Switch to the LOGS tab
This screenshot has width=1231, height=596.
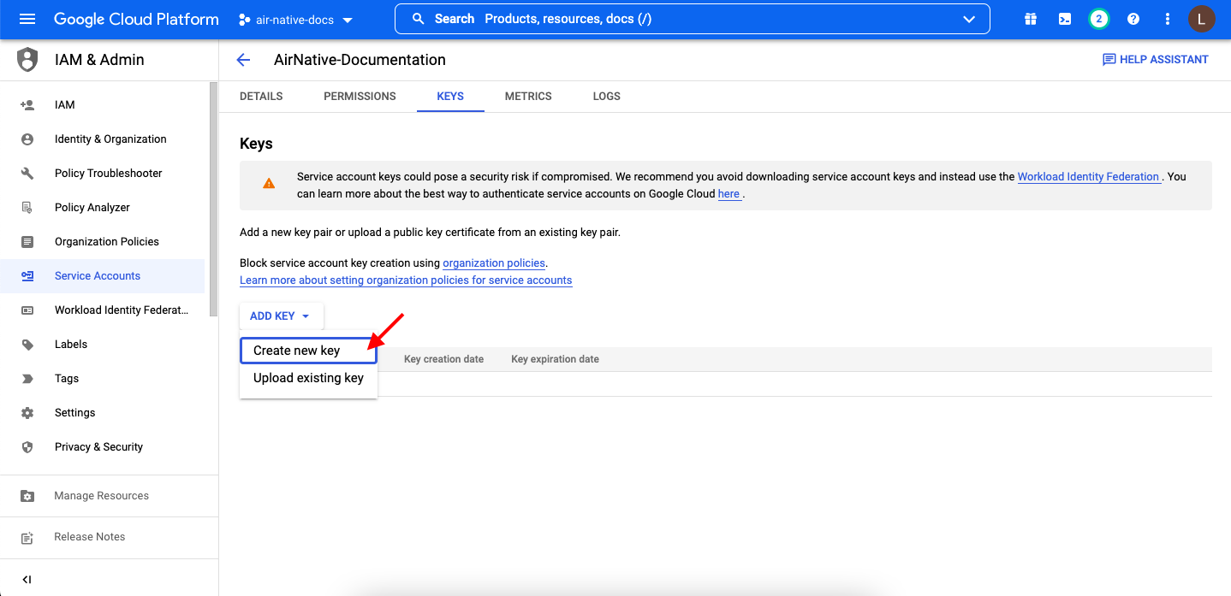606,97
